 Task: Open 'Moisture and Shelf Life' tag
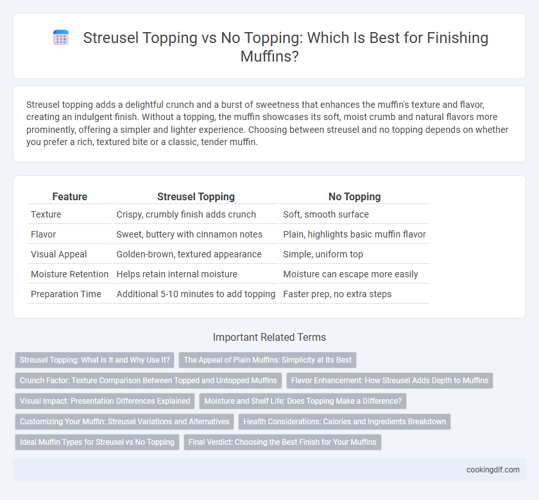pyautogui.click(x=303, y=401)
